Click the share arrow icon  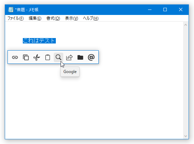[69, 57]
